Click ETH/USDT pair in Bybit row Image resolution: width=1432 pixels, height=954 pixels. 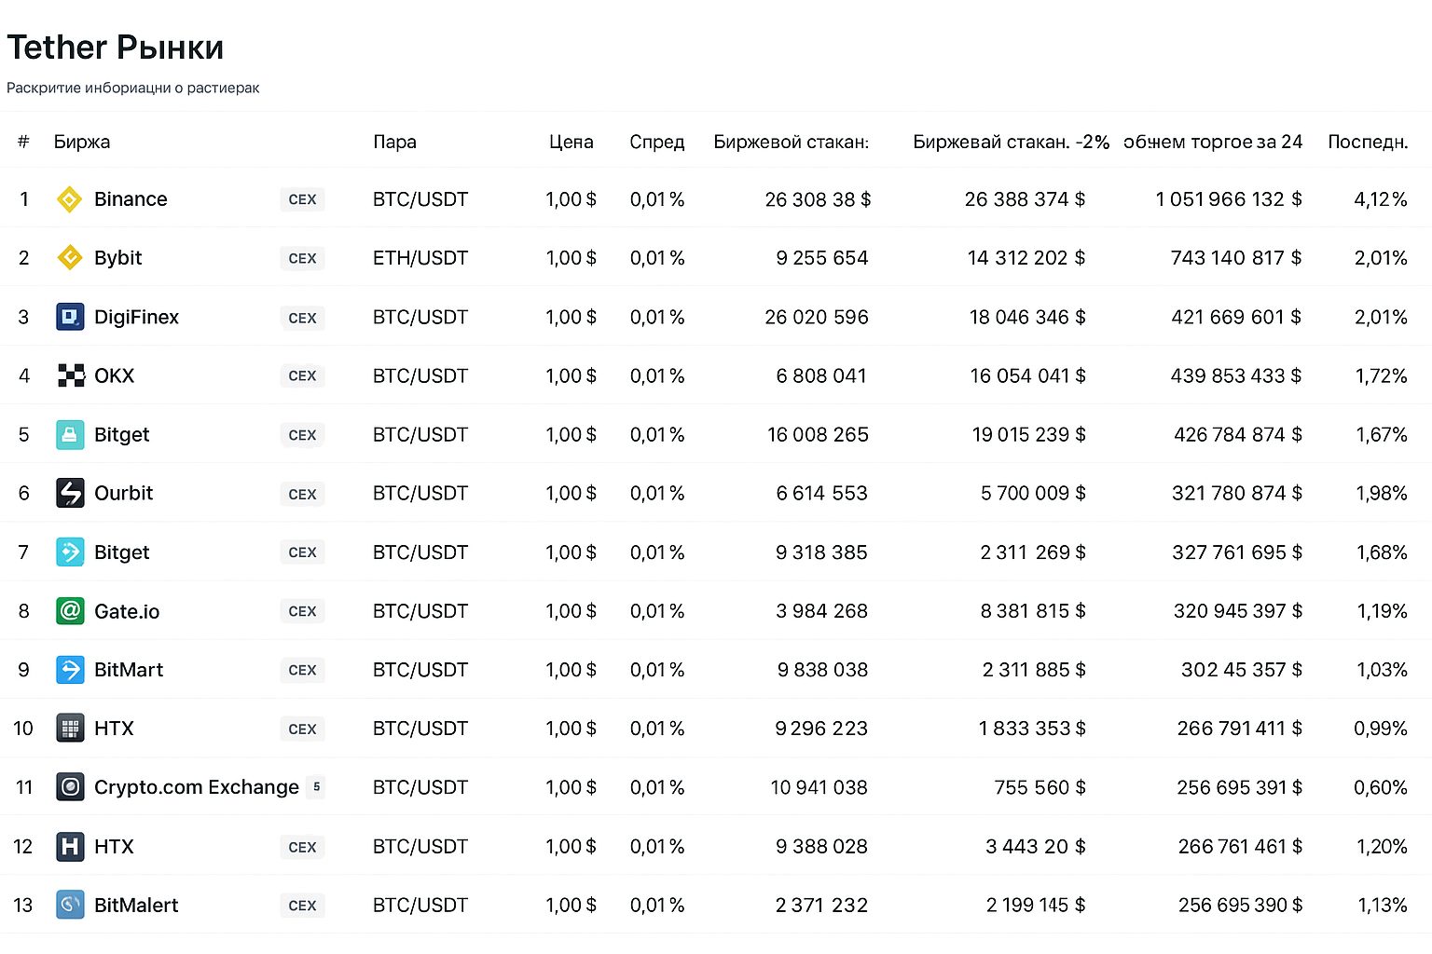pyautogui.click(x=420, y=258)
